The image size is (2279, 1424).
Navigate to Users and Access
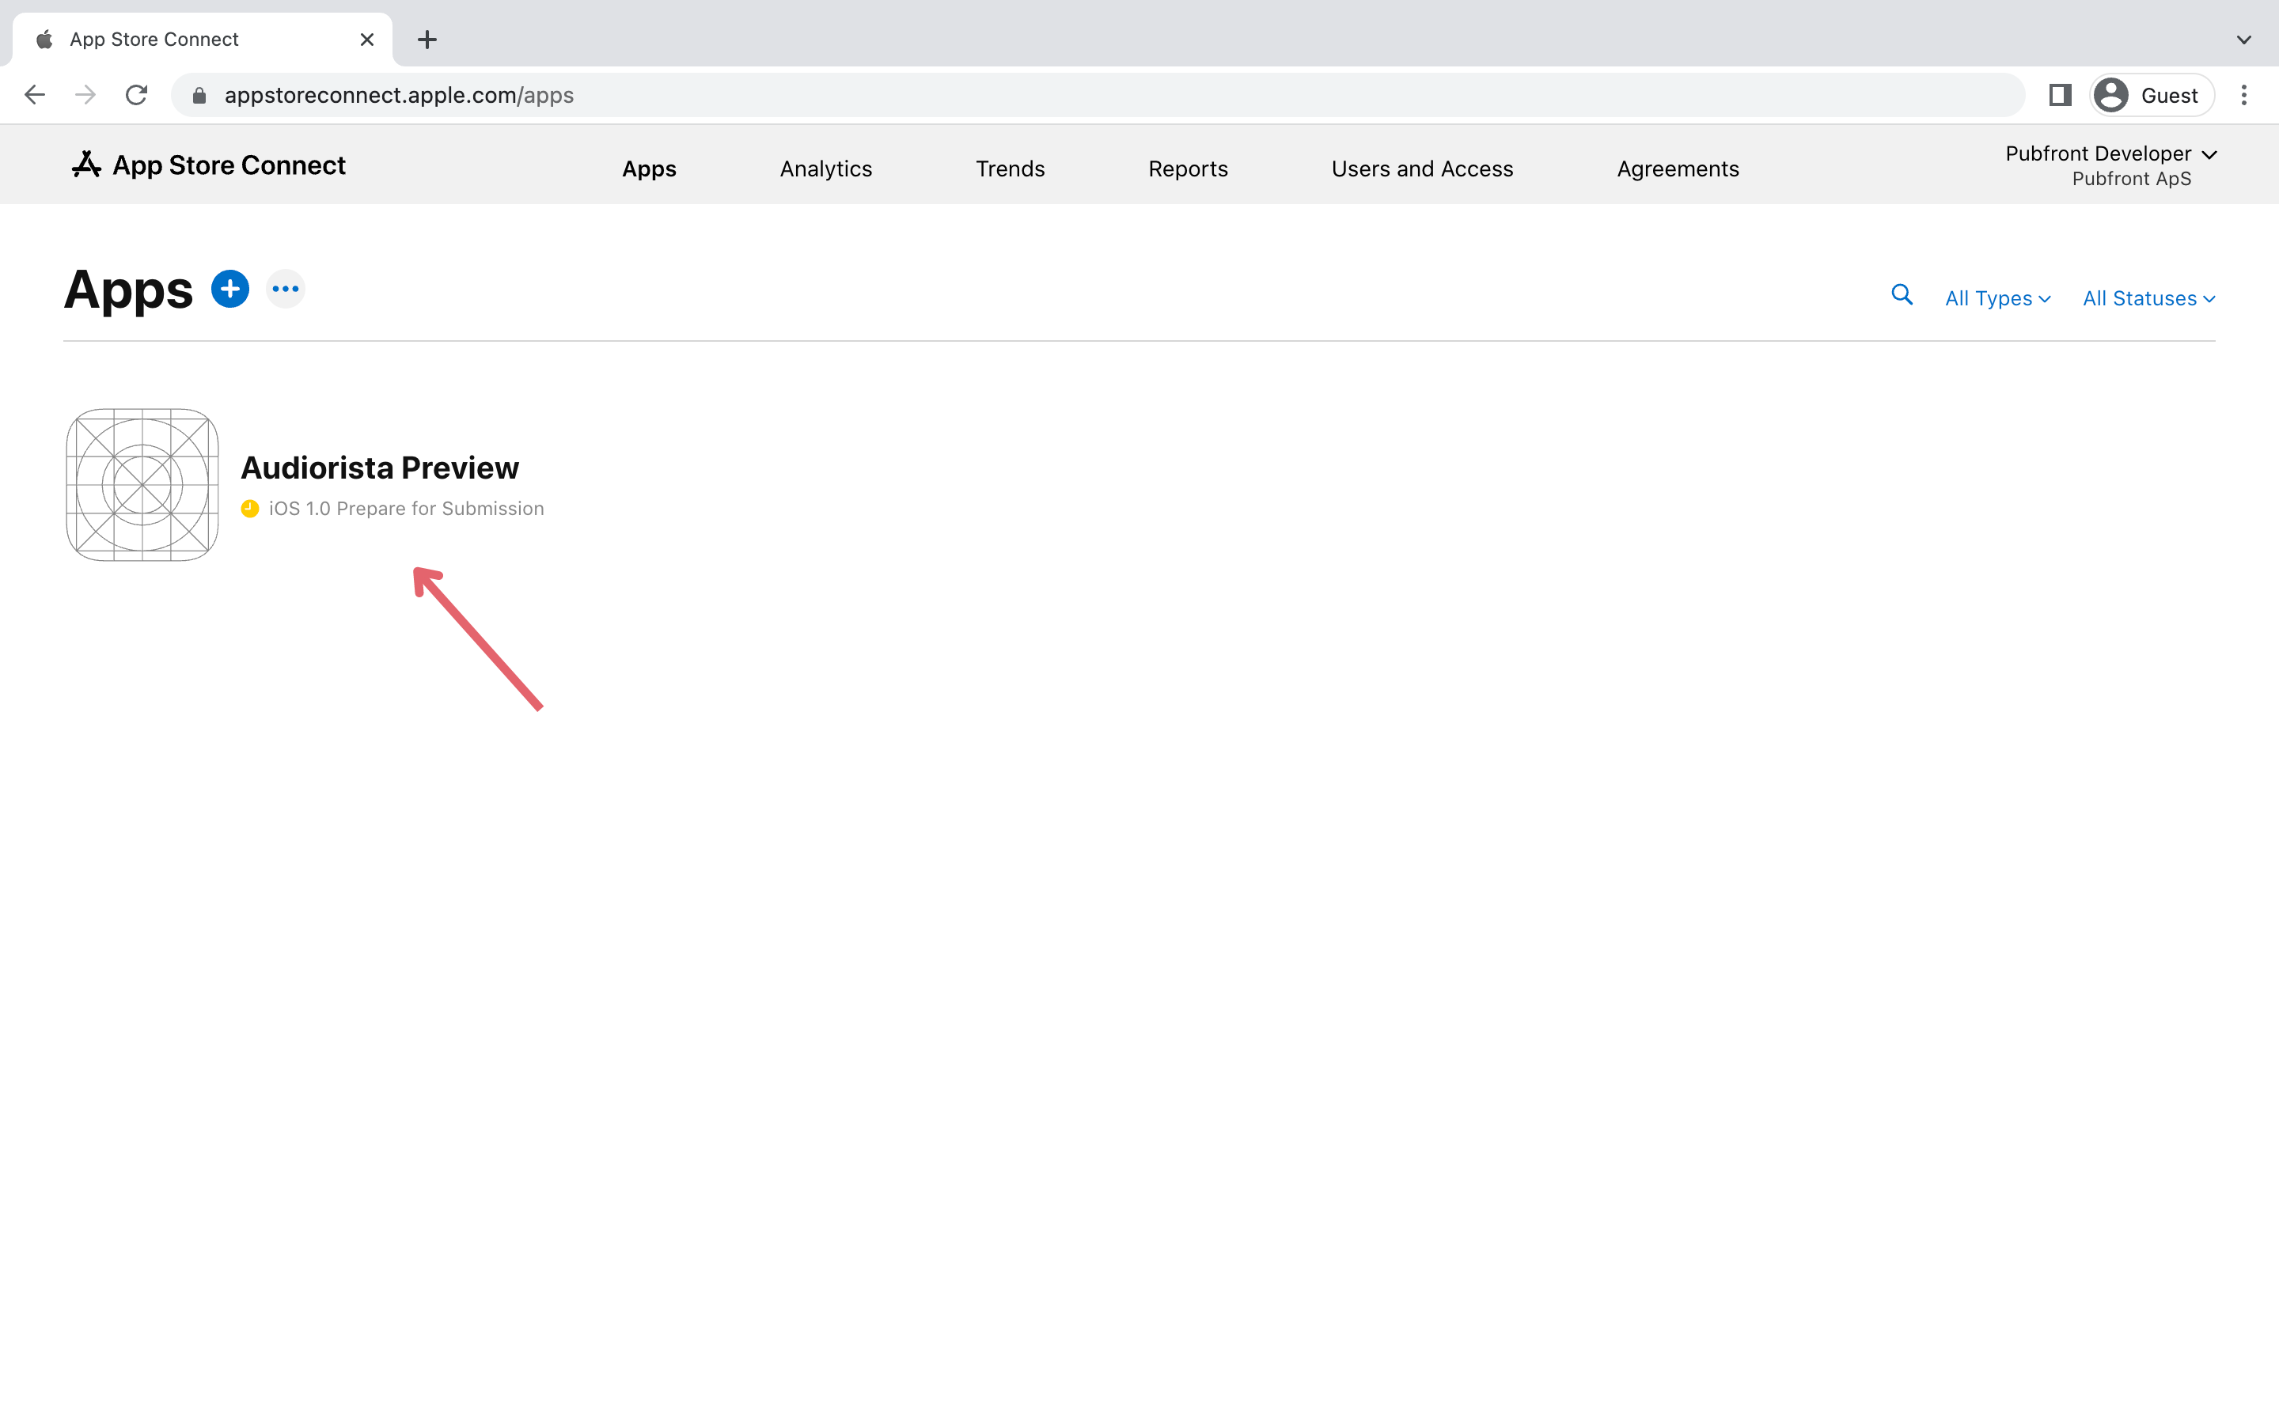1422,169
